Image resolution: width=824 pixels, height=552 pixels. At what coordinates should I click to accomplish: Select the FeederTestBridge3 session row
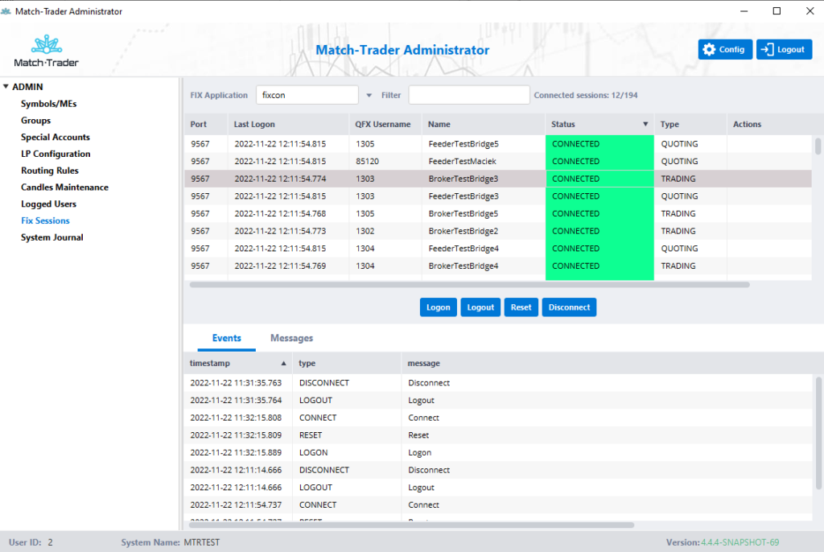tap(498, 196)
